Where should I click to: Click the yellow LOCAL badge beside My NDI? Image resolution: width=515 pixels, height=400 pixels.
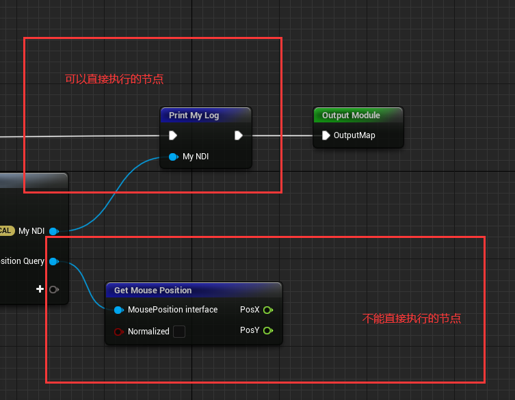pyautogui.click(x=5, y=231)
